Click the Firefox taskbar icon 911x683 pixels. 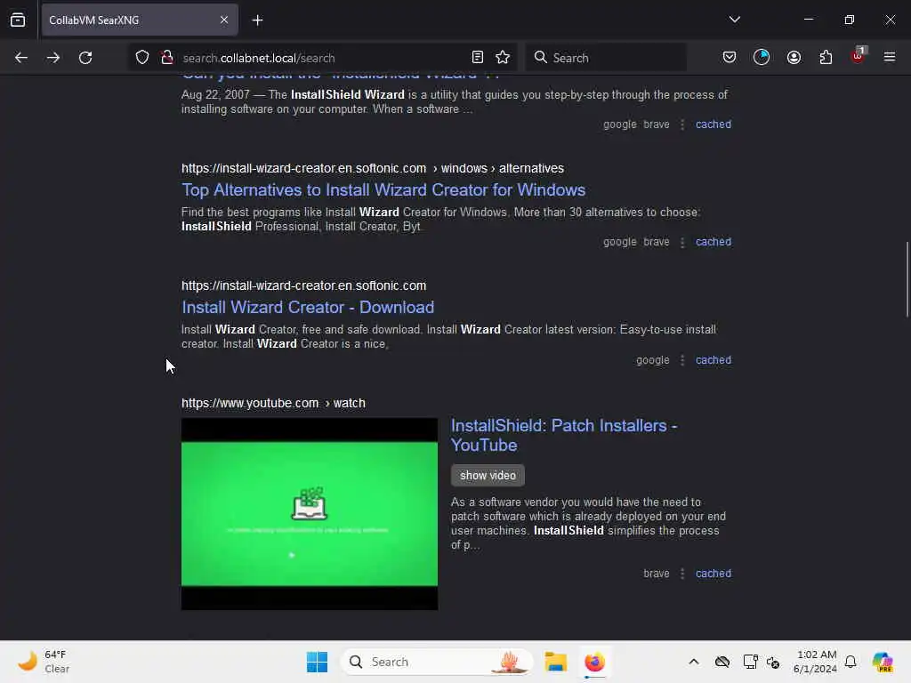[x=594, y=662]
